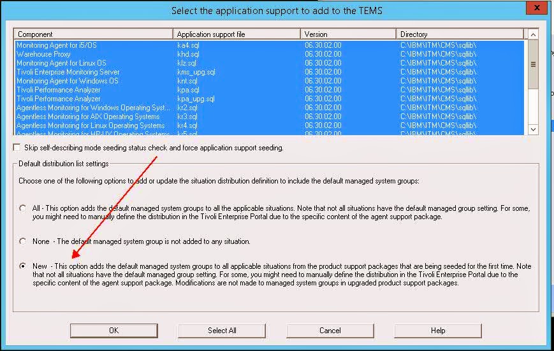Close the TEMS application support dialog
Viewport: 554px width, 351px height.
pos(537,7)
